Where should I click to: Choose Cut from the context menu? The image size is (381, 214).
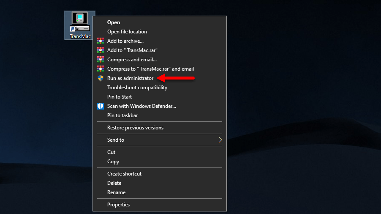[x=160, y=152]
